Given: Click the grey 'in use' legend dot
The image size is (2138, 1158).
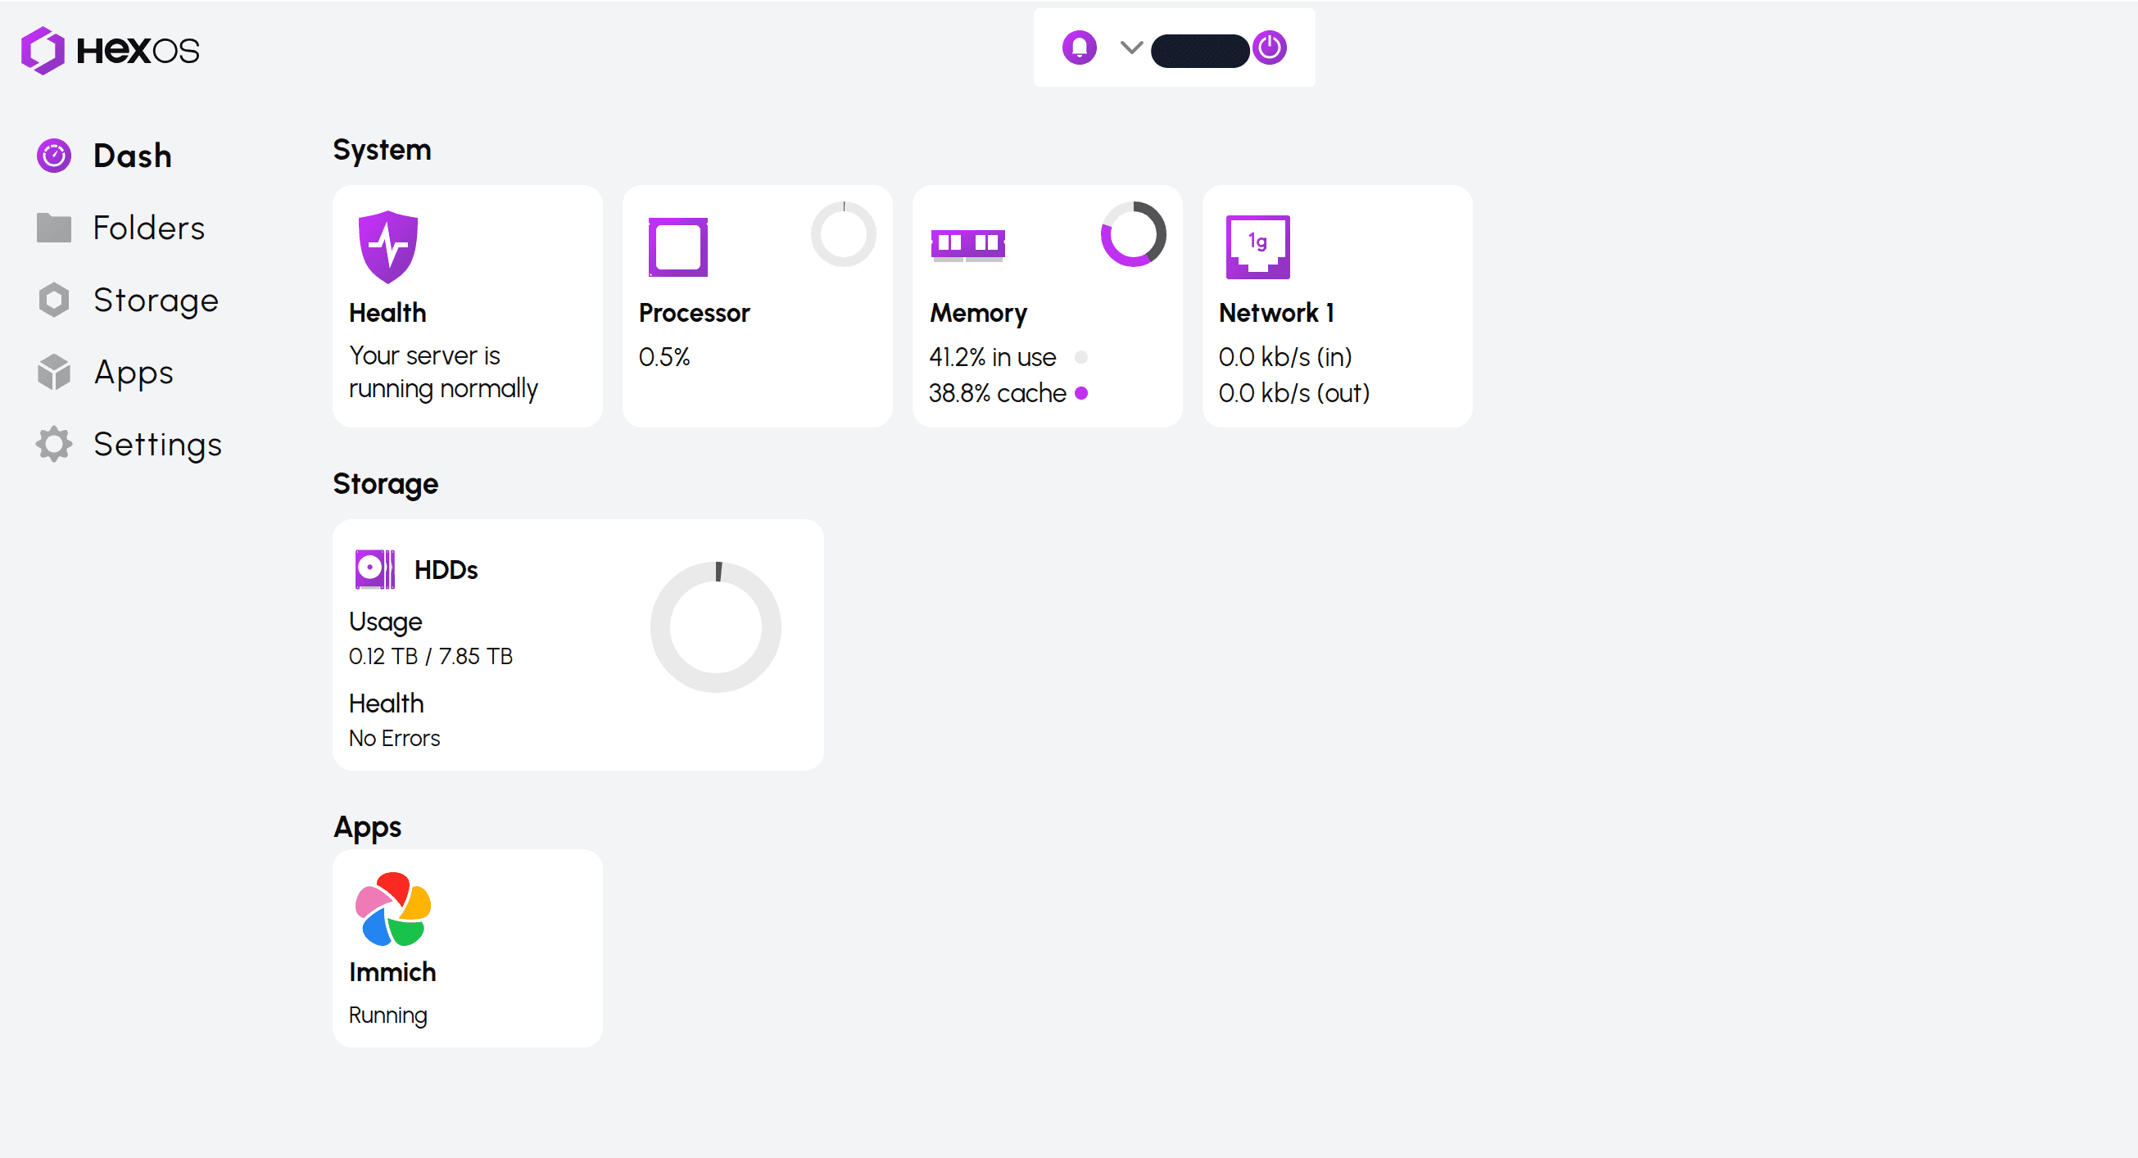Looking at the screenshot, I should tap(1080, 357).
